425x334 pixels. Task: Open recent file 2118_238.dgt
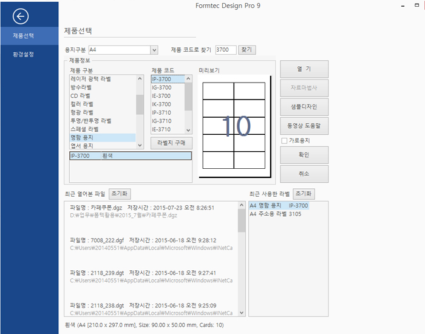(151, 309)
